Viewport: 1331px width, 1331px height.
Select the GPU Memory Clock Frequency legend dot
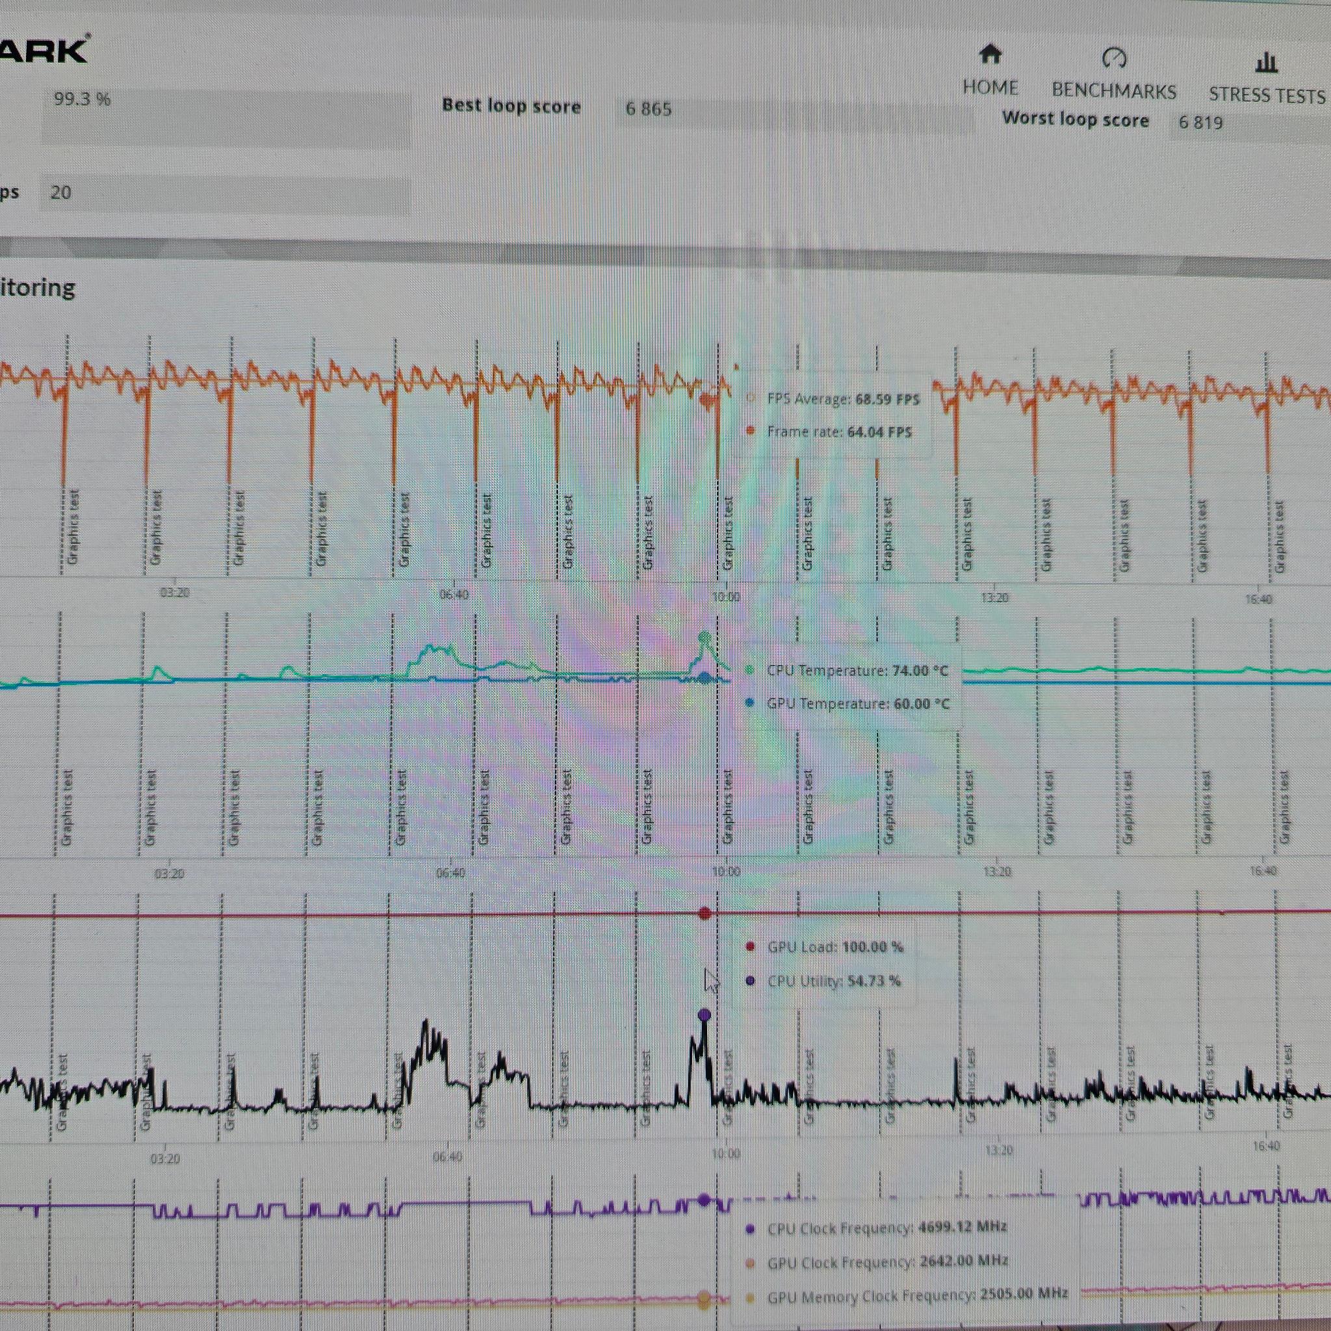750,1298
